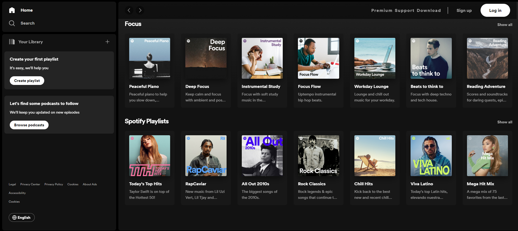Open the Accessibility footer link

pyautogui.click(x=17, y=193)
